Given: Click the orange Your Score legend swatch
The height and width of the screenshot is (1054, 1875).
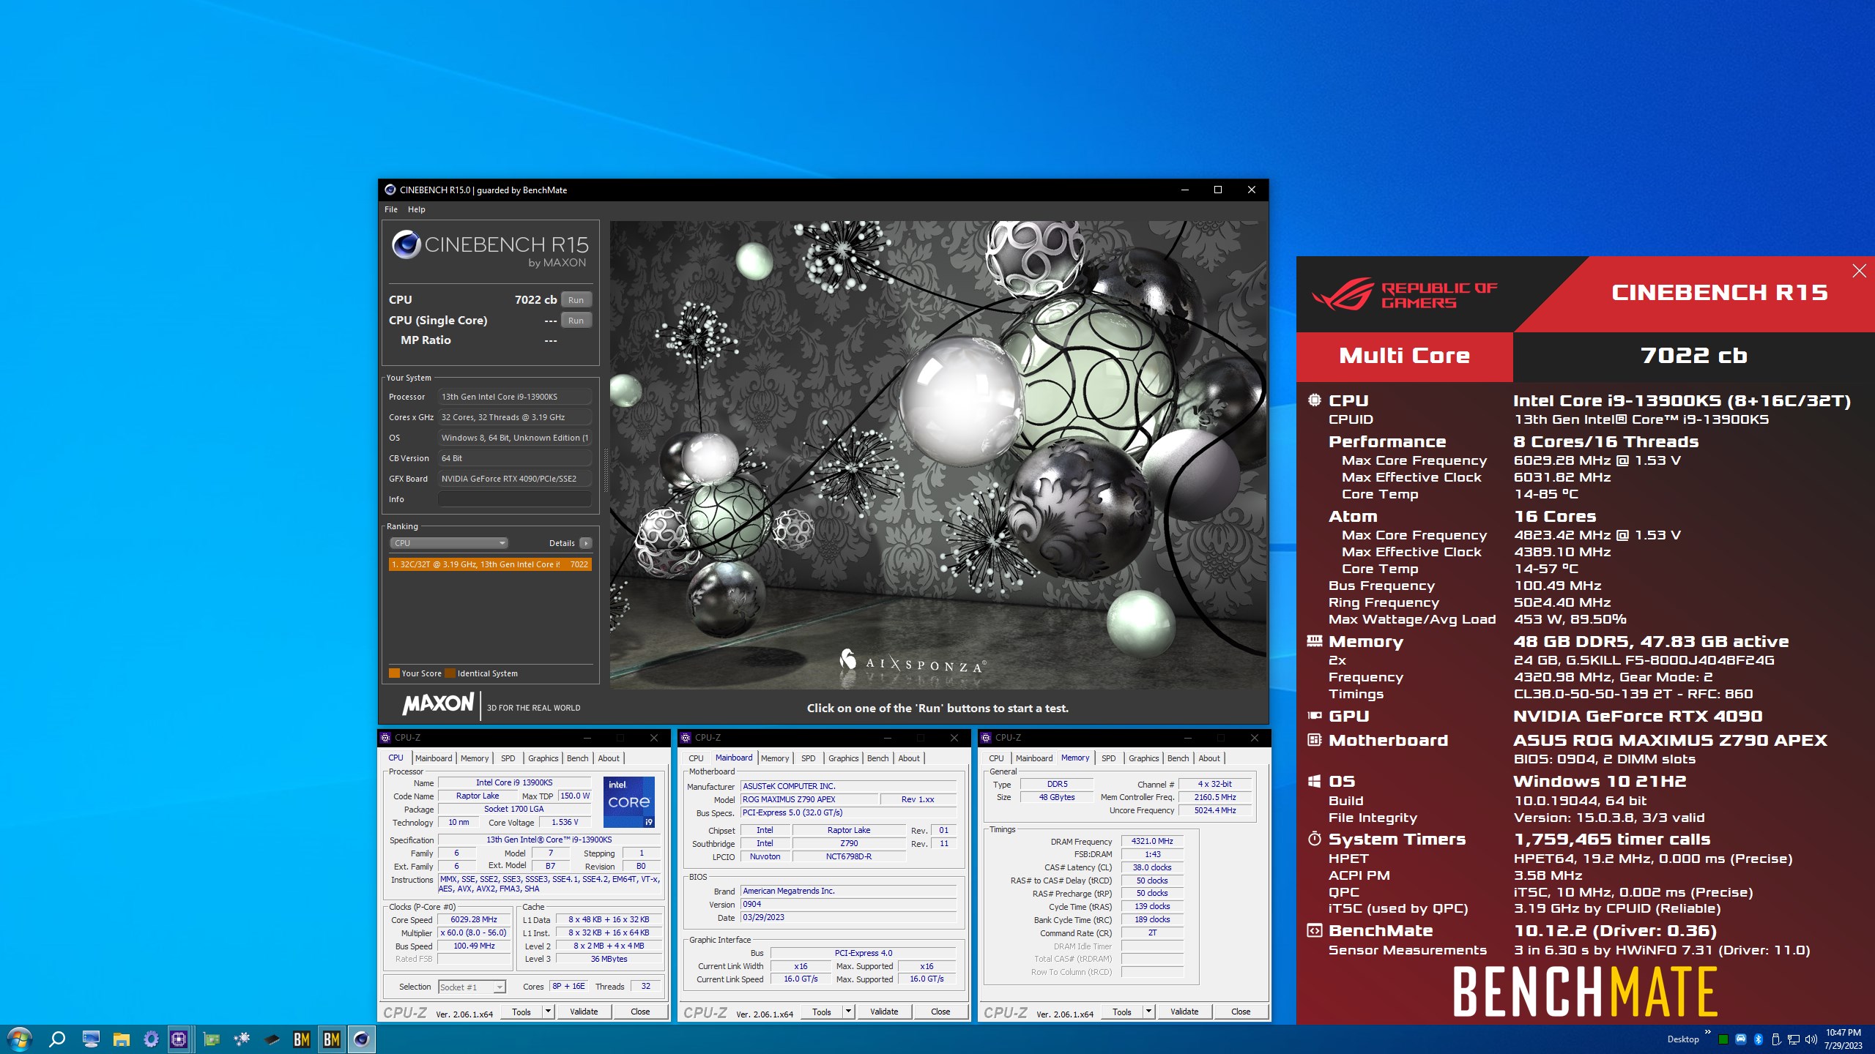Looking at the screenshot, I should (x=394, y=673).
